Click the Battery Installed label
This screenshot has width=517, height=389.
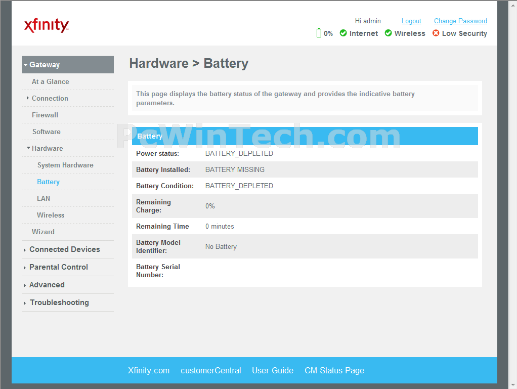point(163,170)
